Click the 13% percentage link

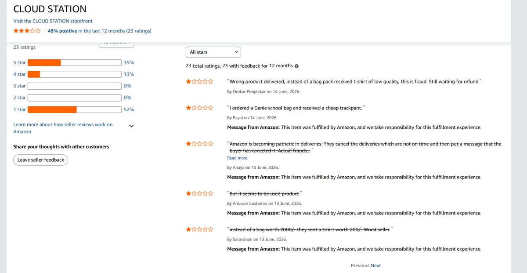pos(129,74)
